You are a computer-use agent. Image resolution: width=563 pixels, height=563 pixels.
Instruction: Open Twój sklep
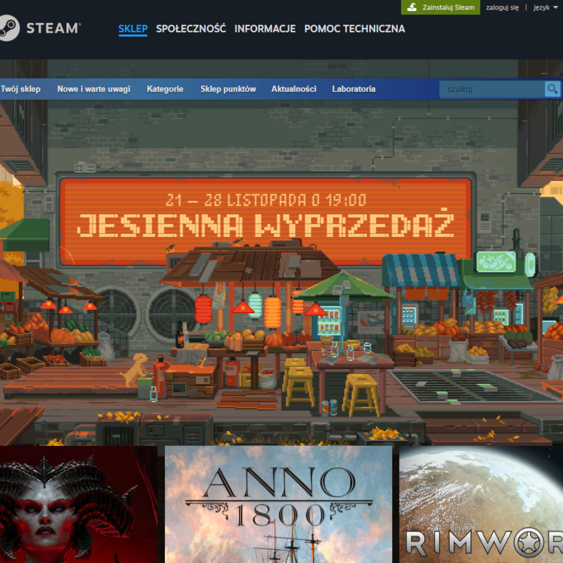[20, 89]
